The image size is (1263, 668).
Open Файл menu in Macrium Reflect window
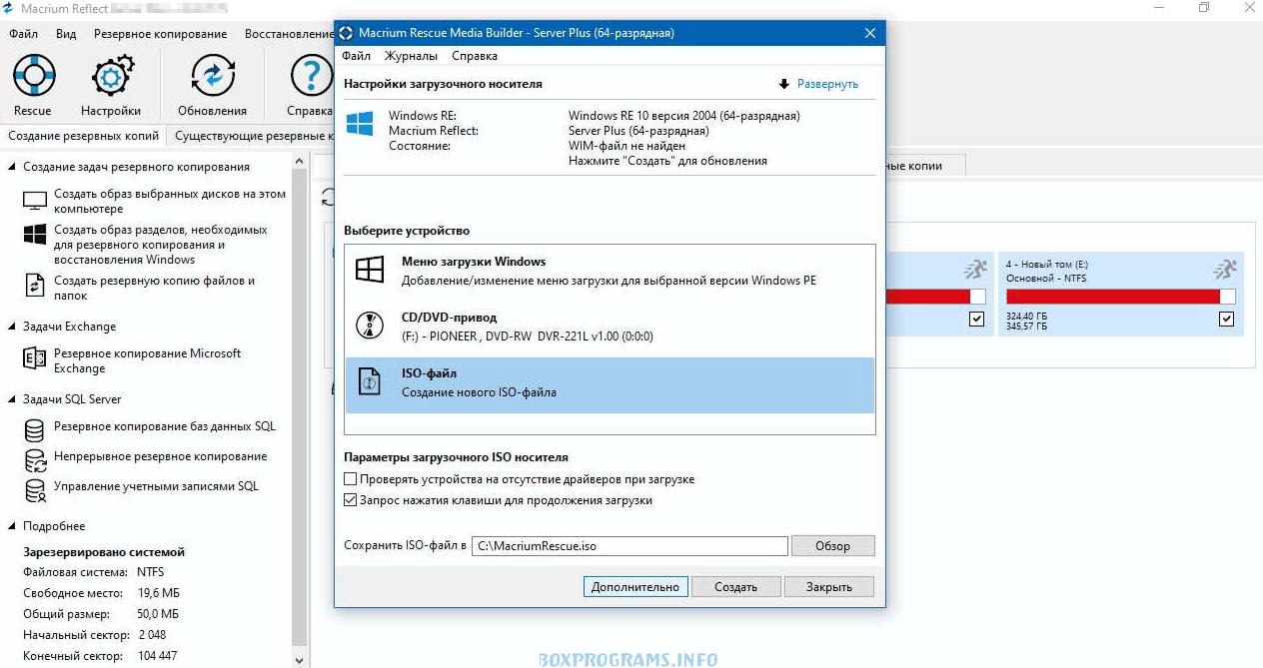[24, 33]
